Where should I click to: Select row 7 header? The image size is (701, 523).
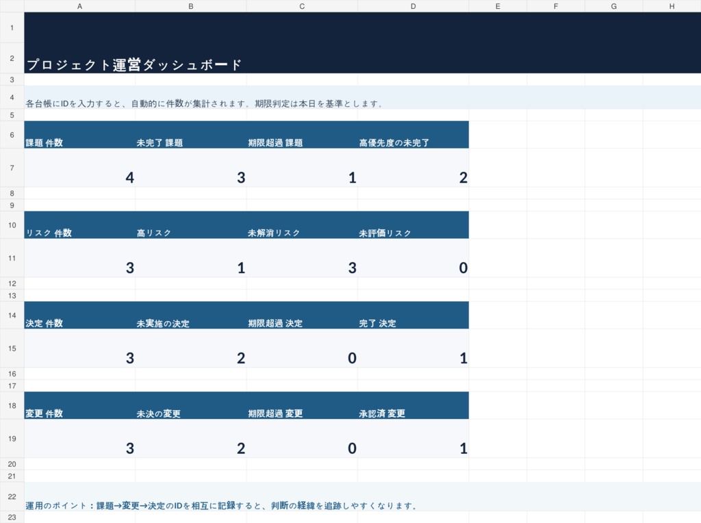(12, 168)
